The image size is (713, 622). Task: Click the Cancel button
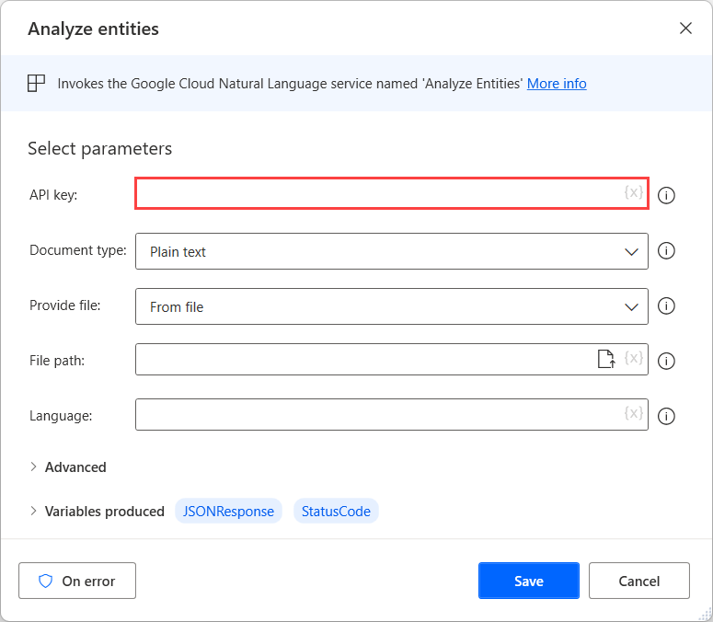638,581
